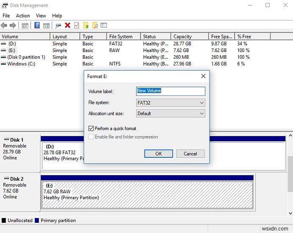Open the File system FAT32 dropdown
Image resolution: width=293 pixels, height=233 pixels.
[x=170, y=103]
